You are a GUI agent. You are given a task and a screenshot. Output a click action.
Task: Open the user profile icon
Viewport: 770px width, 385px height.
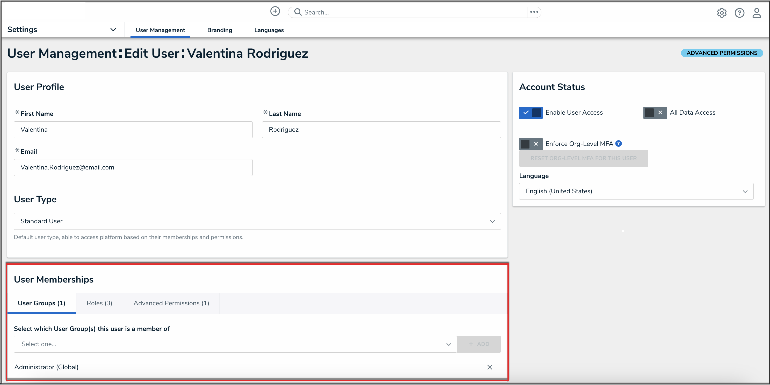pos(757,13)
